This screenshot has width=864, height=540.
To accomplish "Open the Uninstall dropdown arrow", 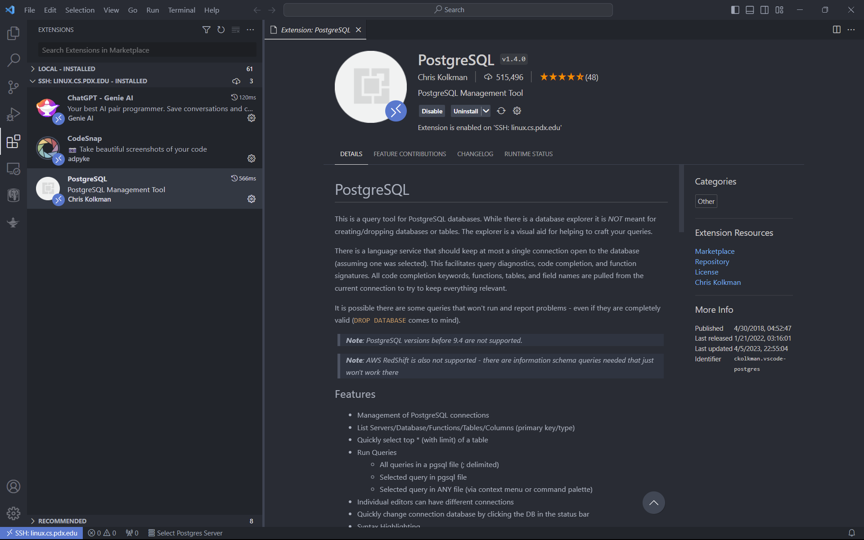I will point(486,111).
